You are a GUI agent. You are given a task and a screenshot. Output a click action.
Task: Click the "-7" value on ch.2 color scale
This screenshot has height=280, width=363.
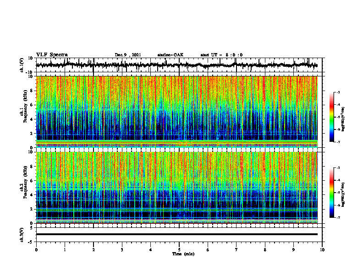338,217
